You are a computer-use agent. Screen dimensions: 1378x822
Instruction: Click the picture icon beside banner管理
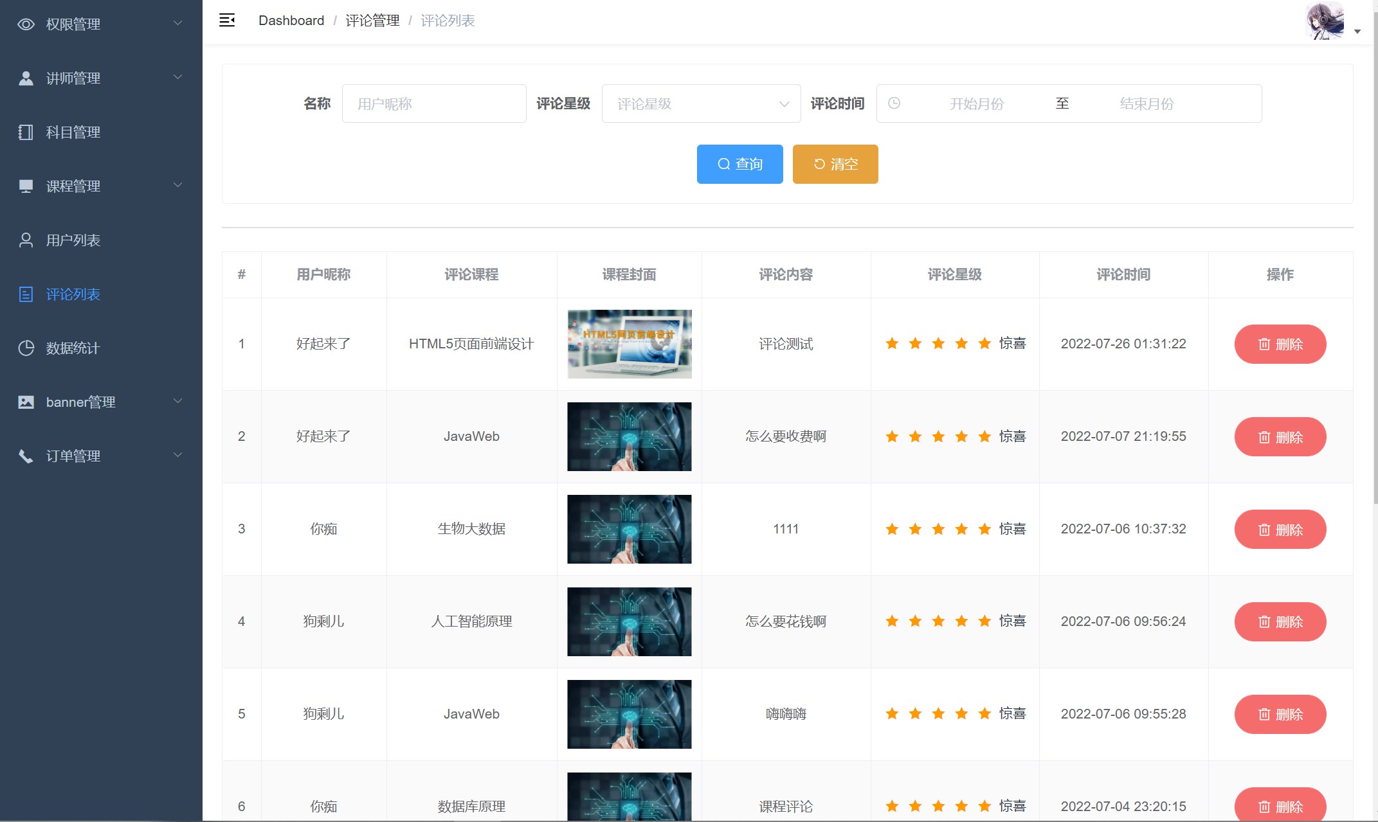tap(26, 402)
